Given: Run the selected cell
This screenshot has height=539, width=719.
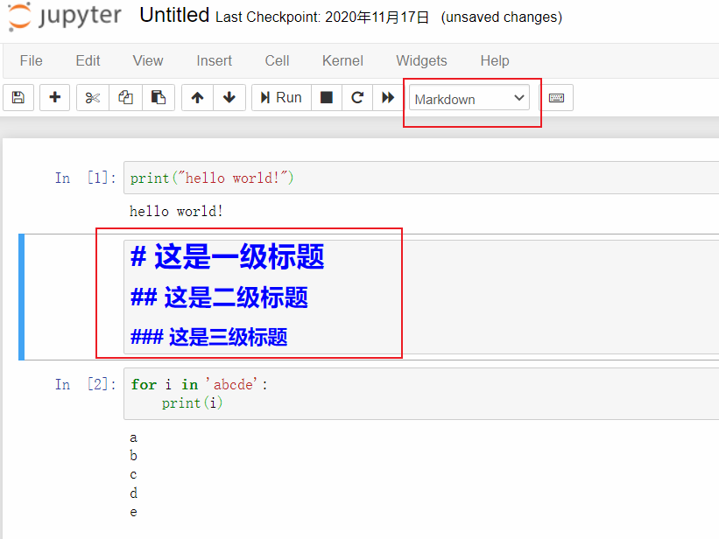Looking at the screenshot, I should point(281,98).
